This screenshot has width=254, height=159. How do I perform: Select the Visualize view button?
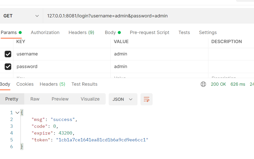[x=90, y=99]
